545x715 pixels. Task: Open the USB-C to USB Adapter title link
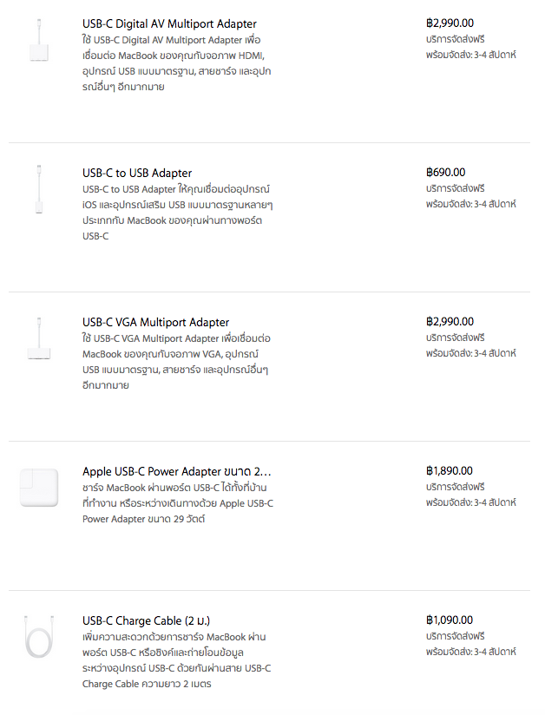(x=137, y=174)
